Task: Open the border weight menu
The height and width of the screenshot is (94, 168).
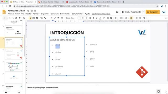Action: click(58, 18)
